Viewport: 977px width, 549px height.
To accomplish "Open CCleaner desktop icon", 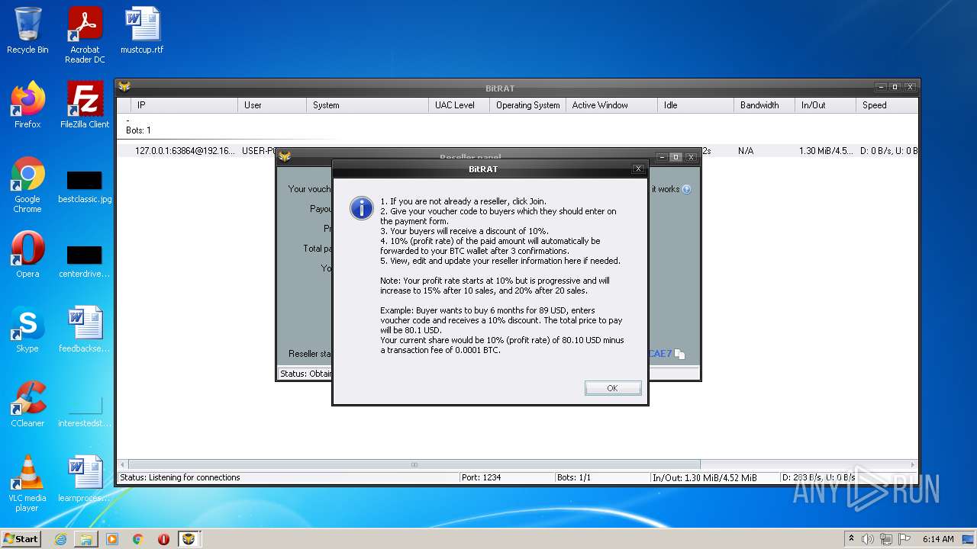I will [27, 404].
